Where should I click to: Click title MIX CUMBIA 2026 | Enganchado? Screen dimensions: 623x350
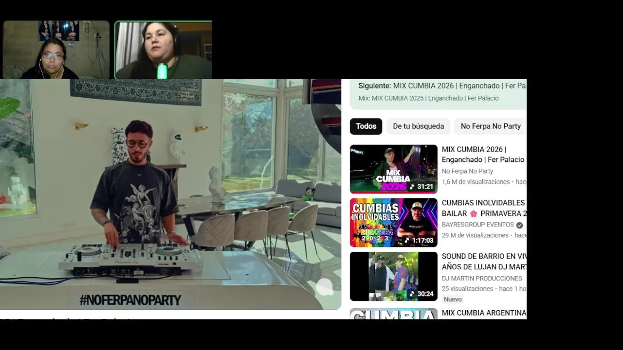484,155
